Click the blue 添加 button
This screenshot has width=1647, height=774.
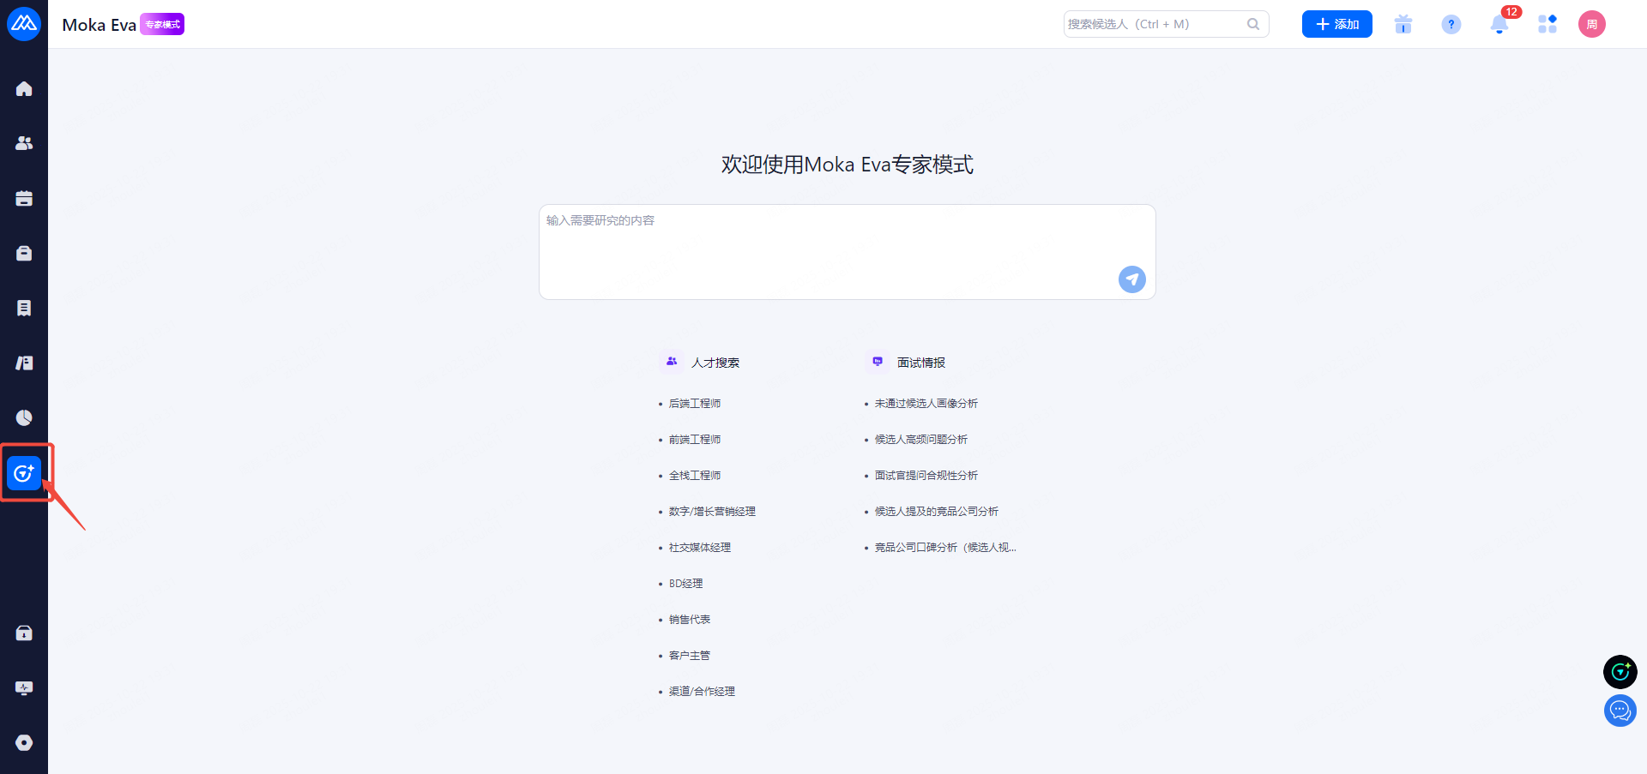click(1336, 25)
